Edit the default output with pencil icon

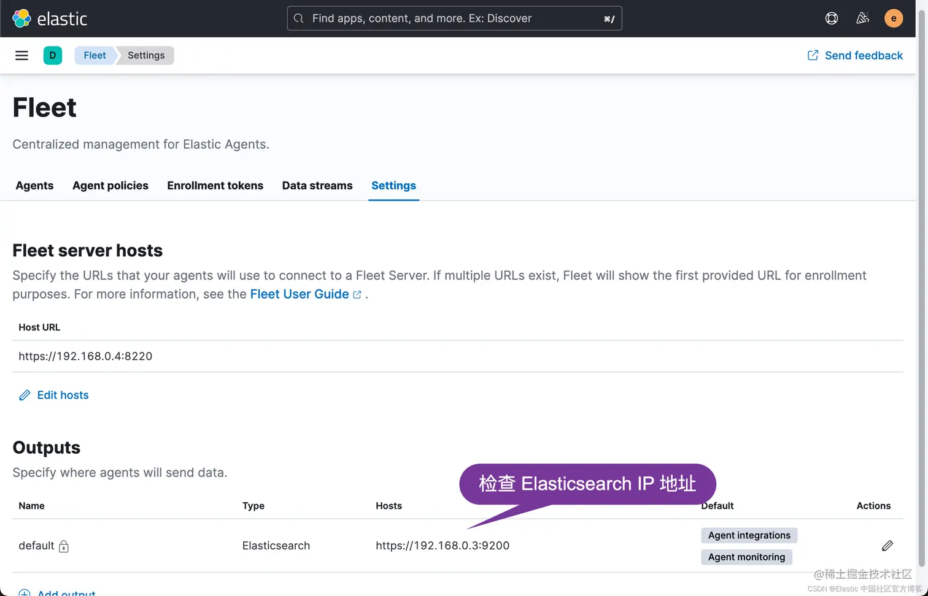pyautogui.click(x=887, y=546)
